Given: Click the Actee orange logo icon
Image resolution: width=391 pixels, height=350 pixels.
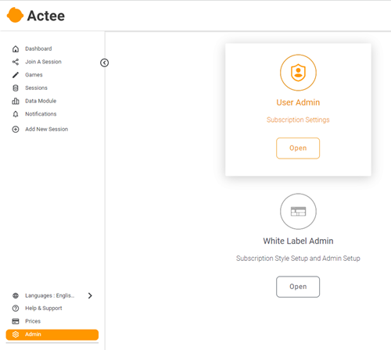Looking at the screenshot, I should click(15, 15).
